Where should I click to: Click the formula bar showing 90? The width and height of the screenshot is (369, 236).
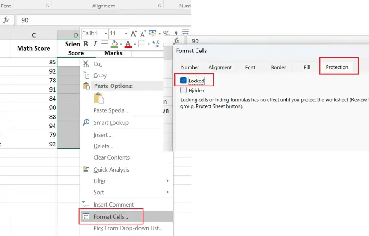click(x=103, y=20)
